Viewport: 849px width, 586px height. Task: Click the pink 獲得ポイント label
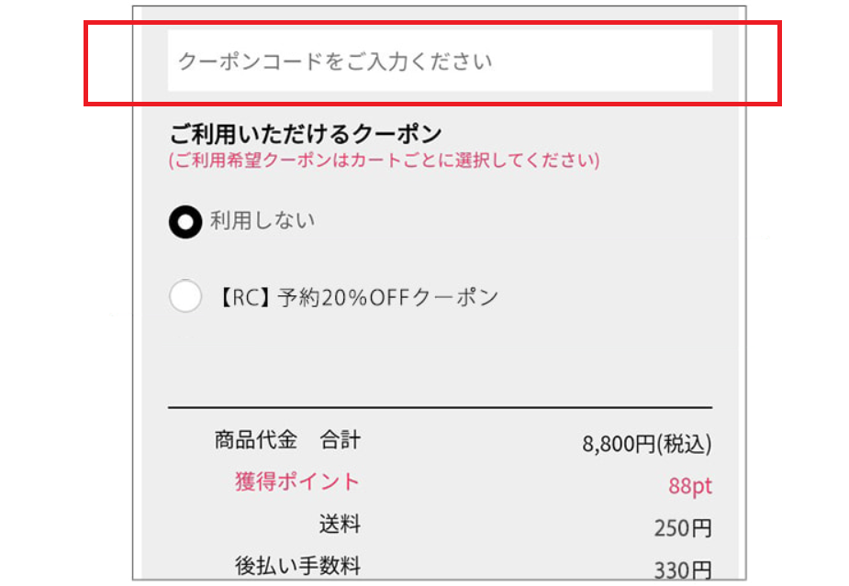pos(297,482)
